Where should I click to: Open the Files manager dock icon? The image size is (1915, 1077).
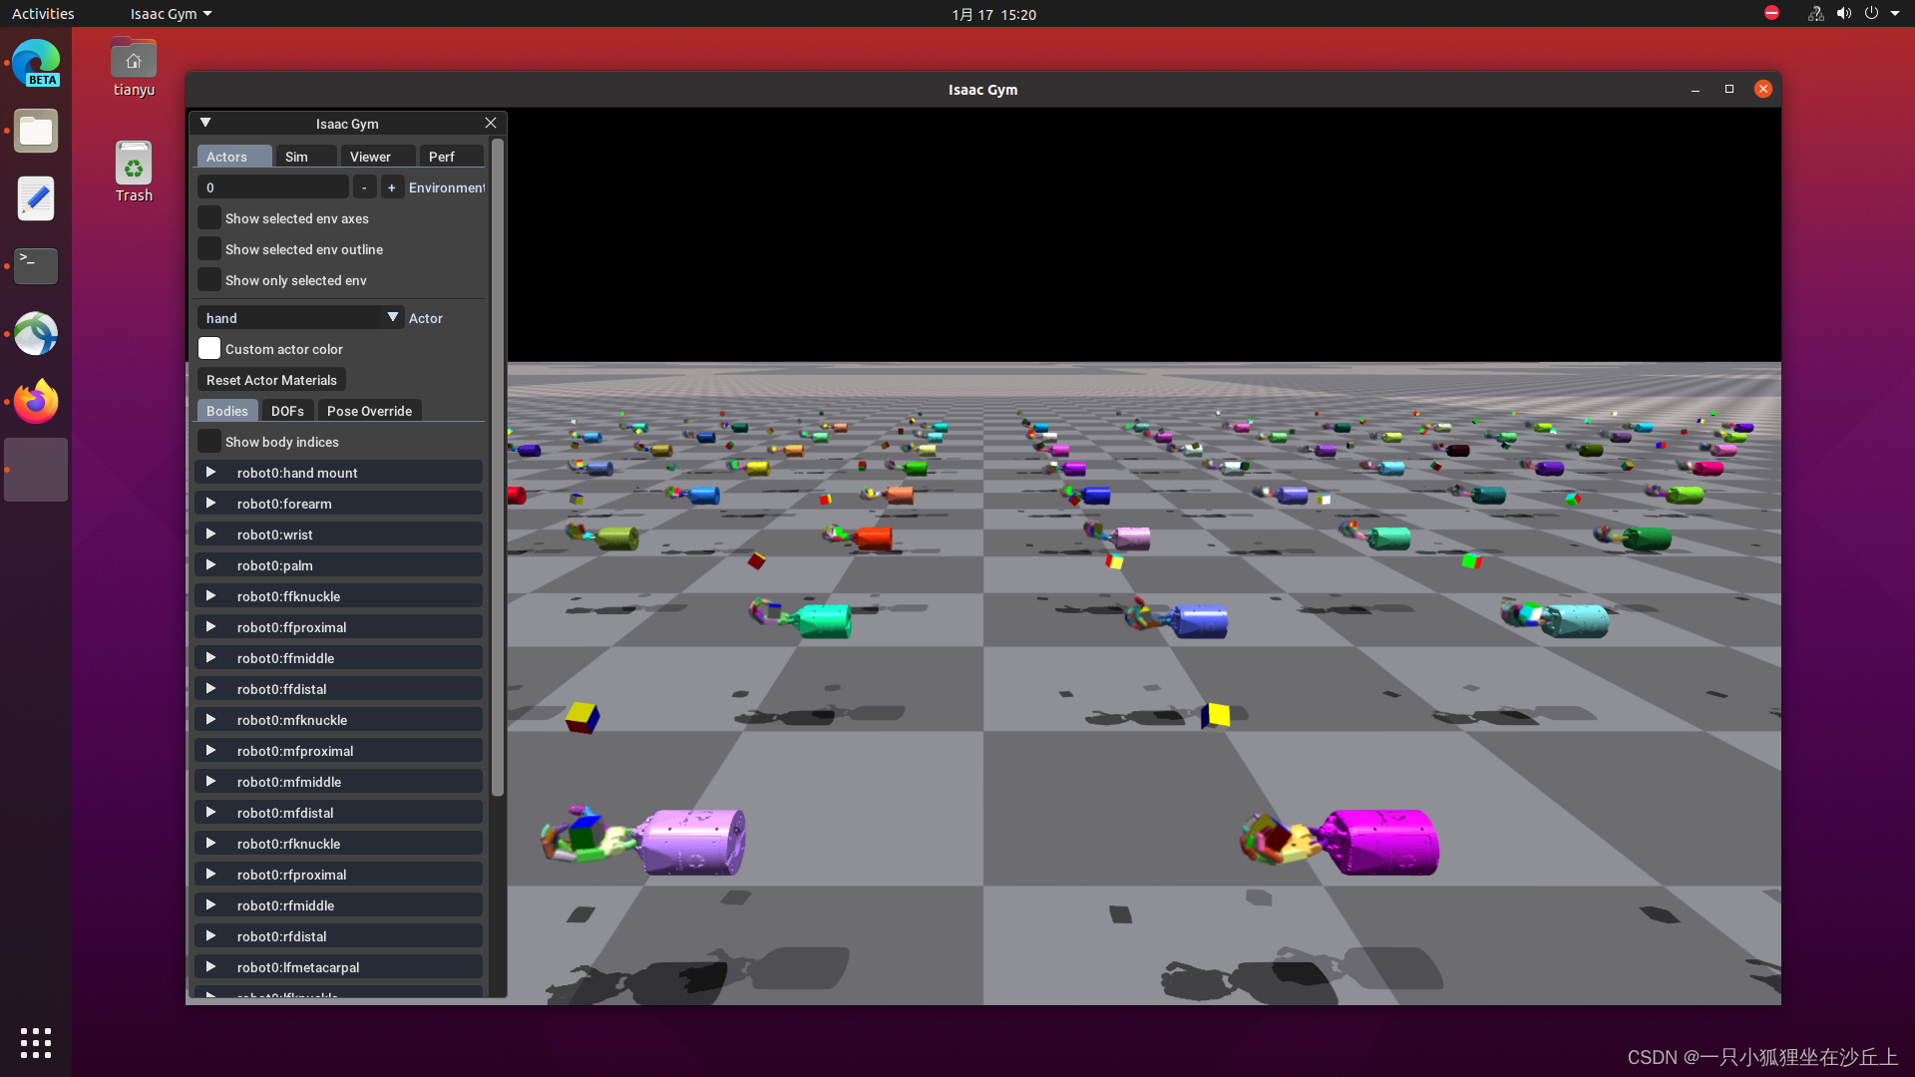(x=36, y=131)
